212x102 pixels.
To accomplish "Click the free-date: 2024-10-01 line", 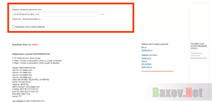I will click(x=21, y=94).
